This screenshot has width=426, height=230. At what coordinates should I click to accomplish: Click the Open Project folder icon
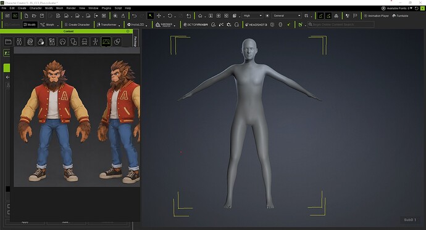pos(34,16)
